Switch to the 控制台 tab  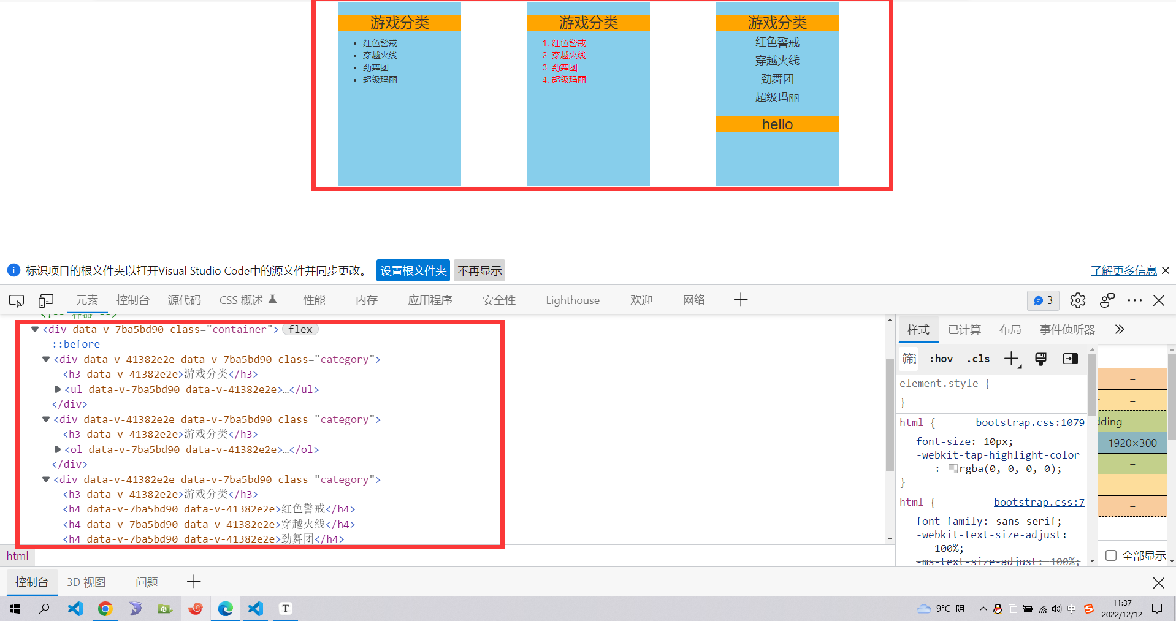133,300
